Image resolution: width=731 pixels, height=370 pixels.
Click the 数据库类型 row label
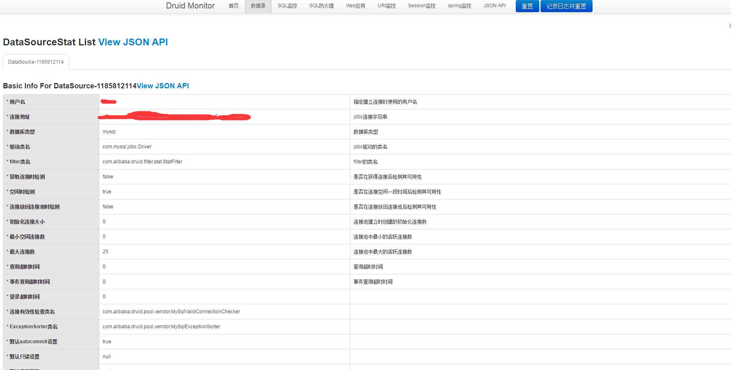pos(22,132)
